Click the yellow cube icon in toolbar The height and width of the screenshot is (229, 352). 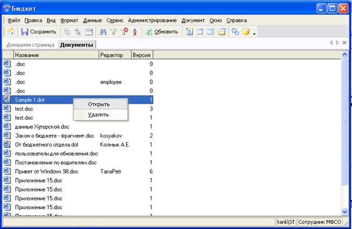[x=246, y=32]
